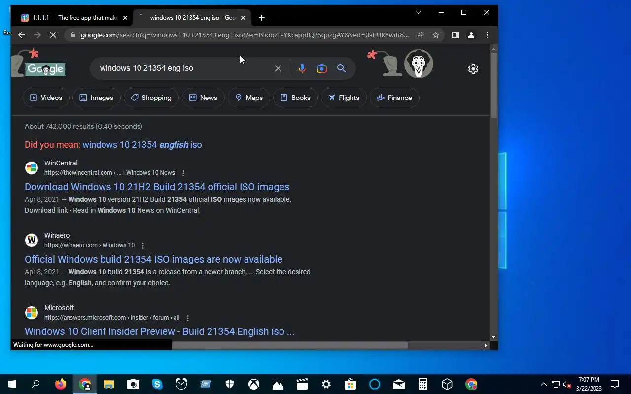Open the notification center
The width and height of the screenshot is (631, 394).
615,384
